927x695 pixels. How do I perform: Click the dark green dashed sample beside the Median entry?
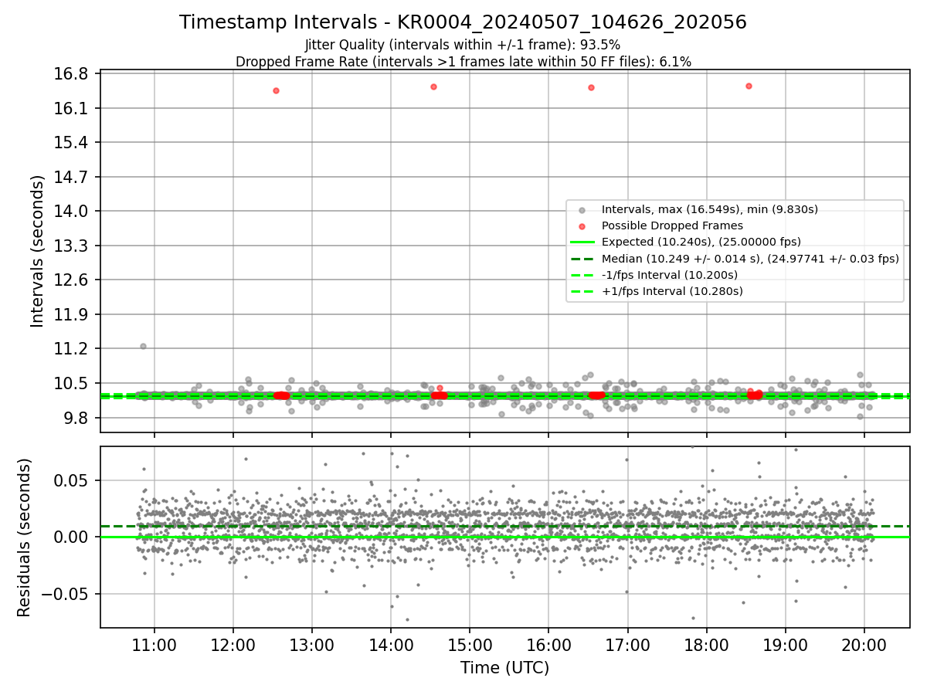[x=582, y=259]
